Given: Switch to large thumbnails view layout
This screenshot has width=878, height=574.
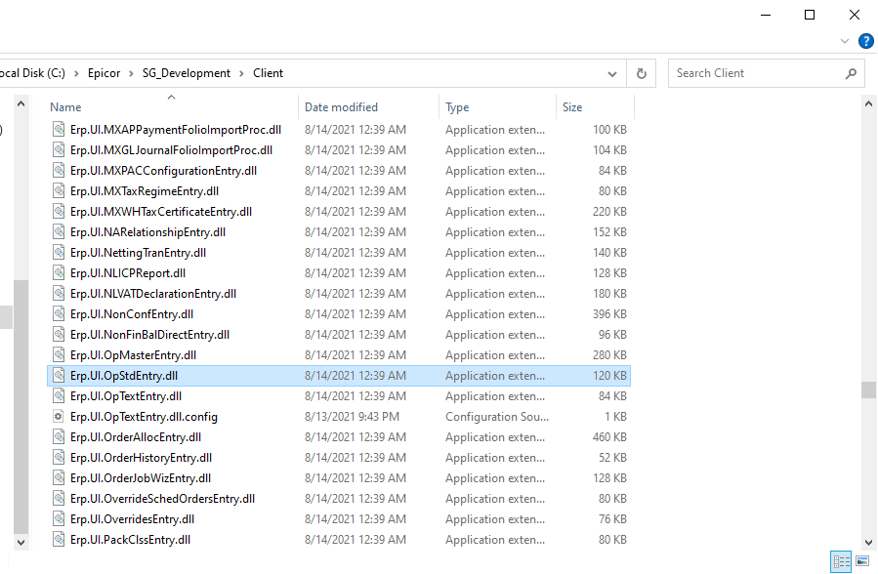Looking at the screenshot, I should tap(862, 561).
